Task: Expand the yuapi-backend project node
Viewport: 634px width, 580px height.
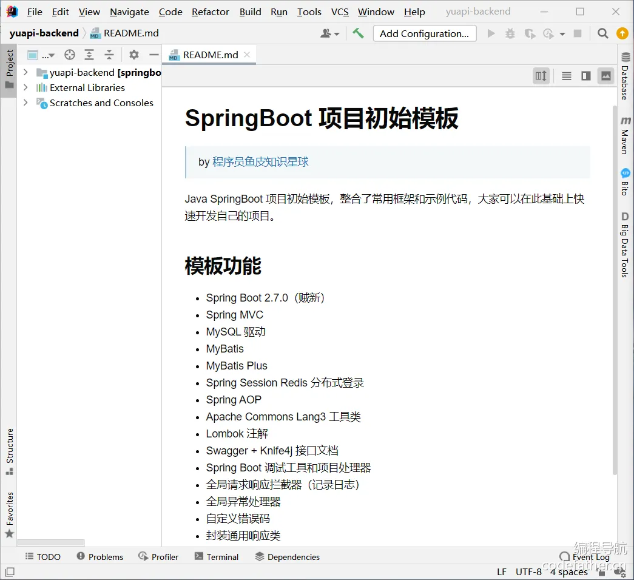Action: click(x=25, y=72)
